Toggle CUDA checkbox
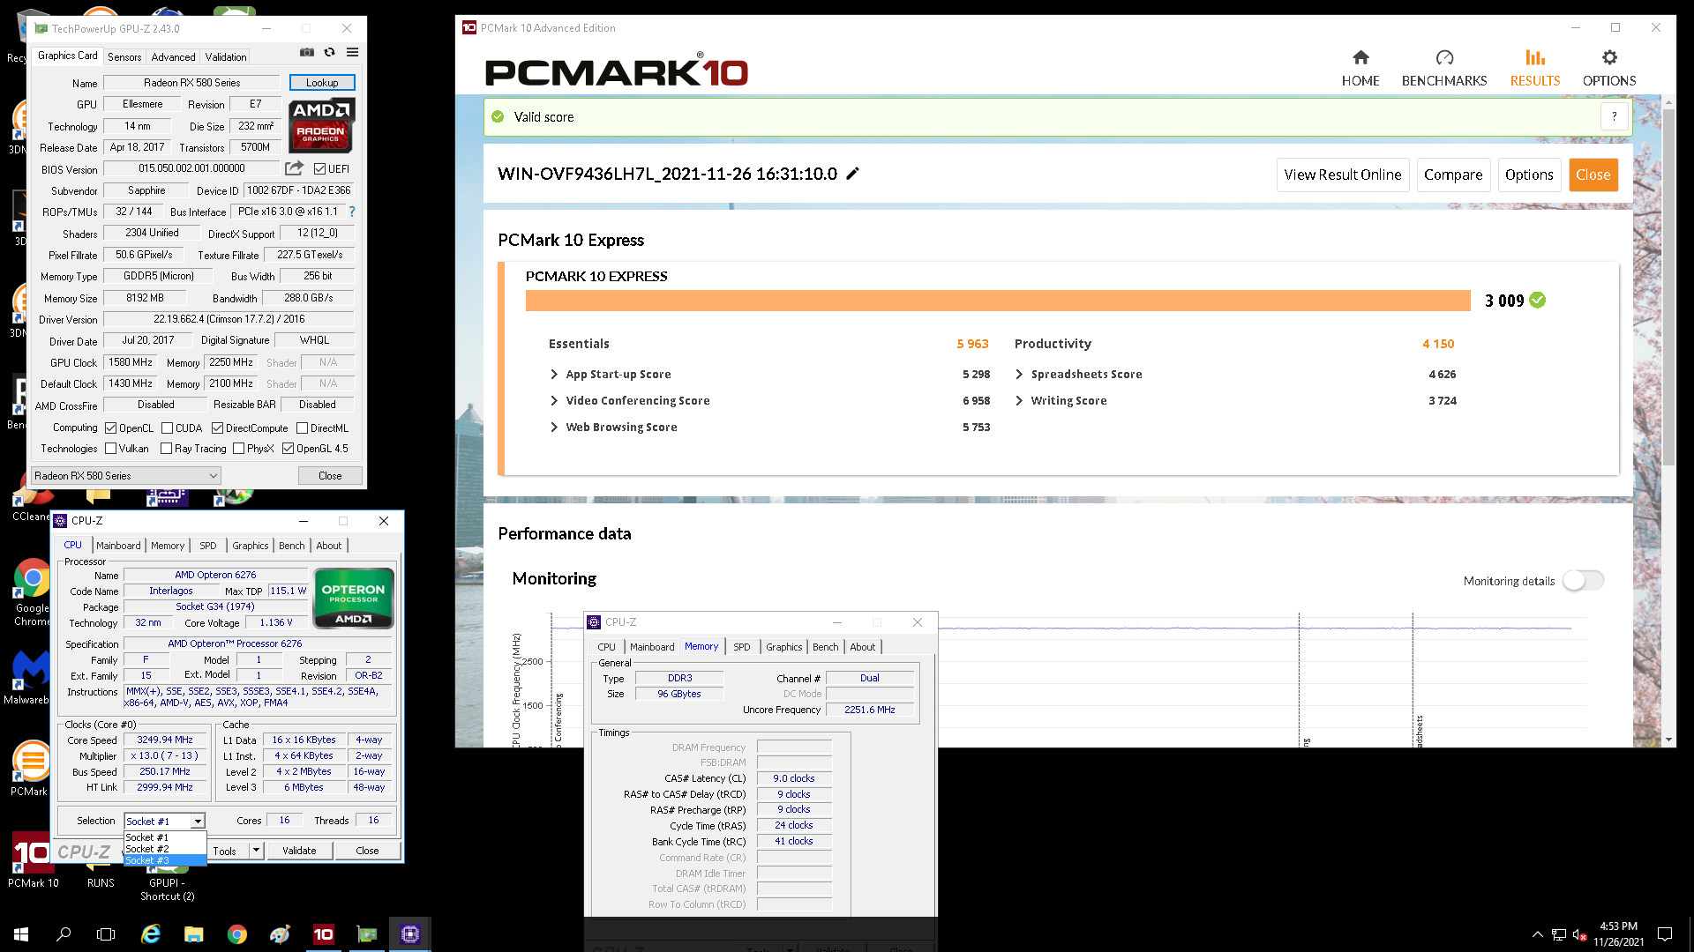 [x=167, y=428]
